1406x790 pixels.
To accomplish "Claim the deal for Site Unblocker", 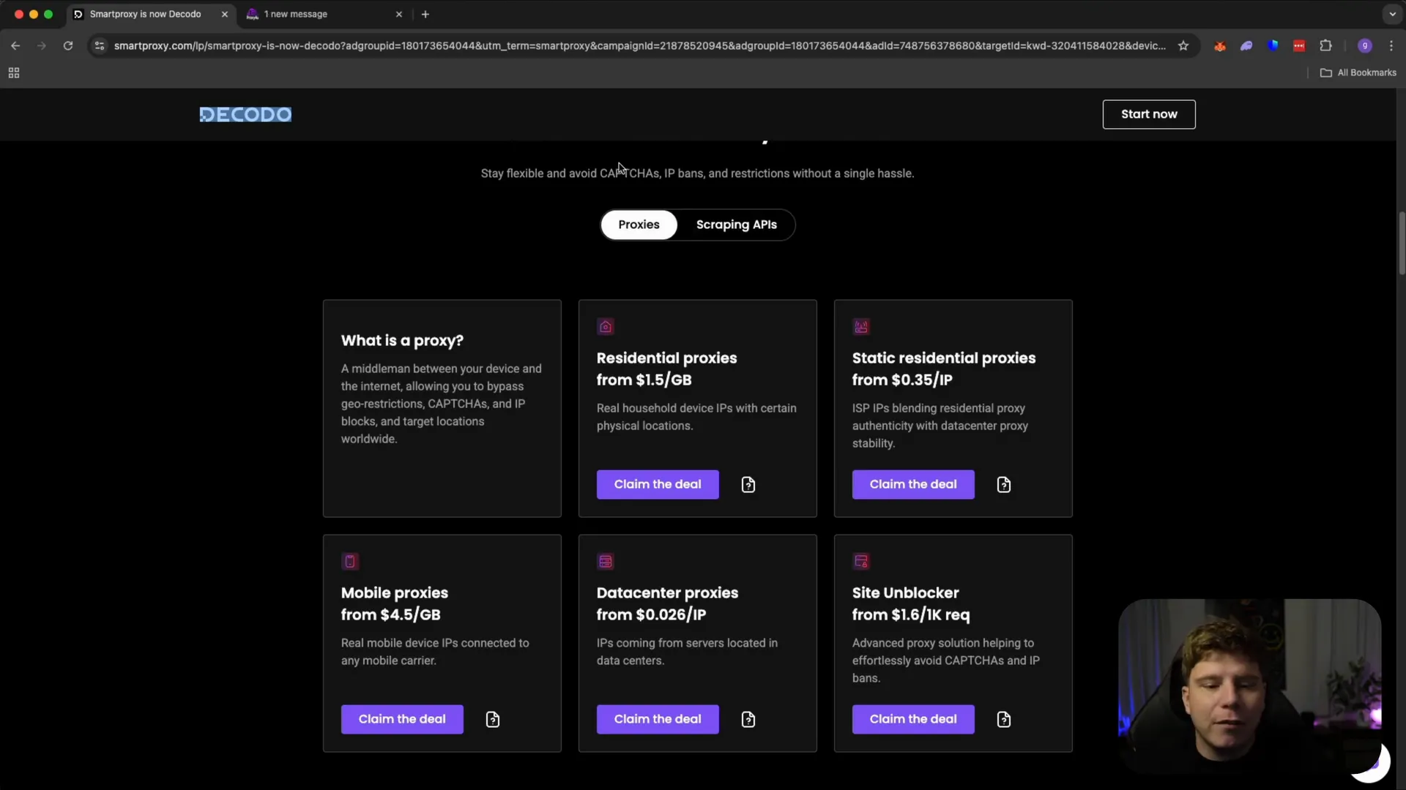I will (913, 719).
